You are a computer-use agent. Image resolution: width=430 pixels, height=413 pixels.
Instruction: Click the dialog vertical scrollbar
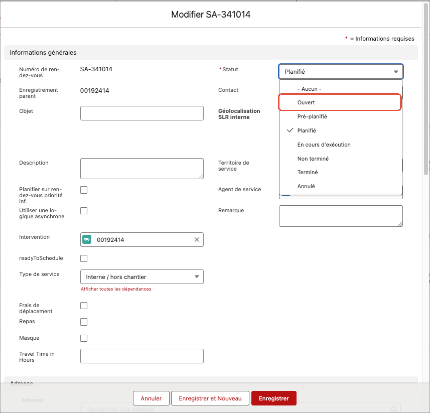(426, 89)
